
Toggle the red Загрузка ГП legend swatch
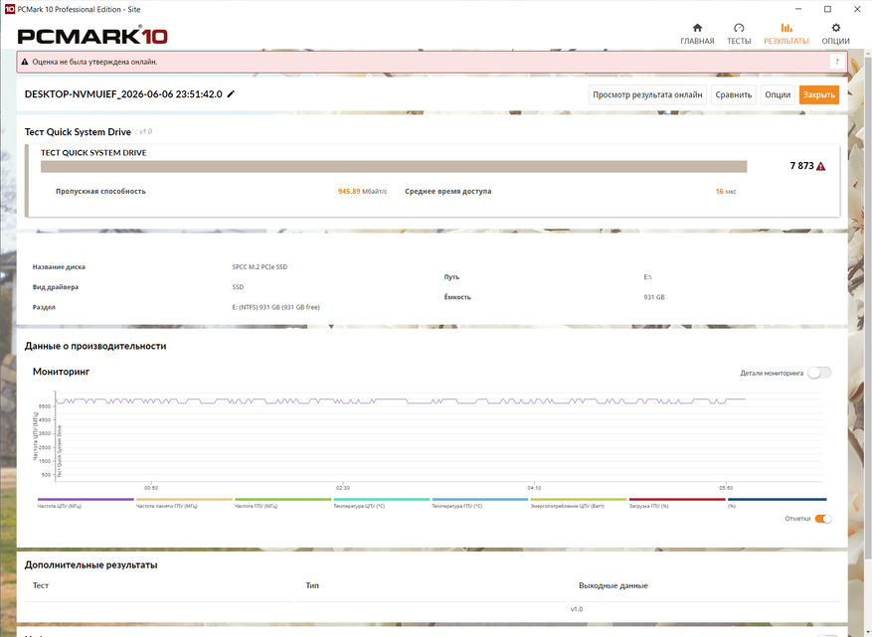[677, 499]
